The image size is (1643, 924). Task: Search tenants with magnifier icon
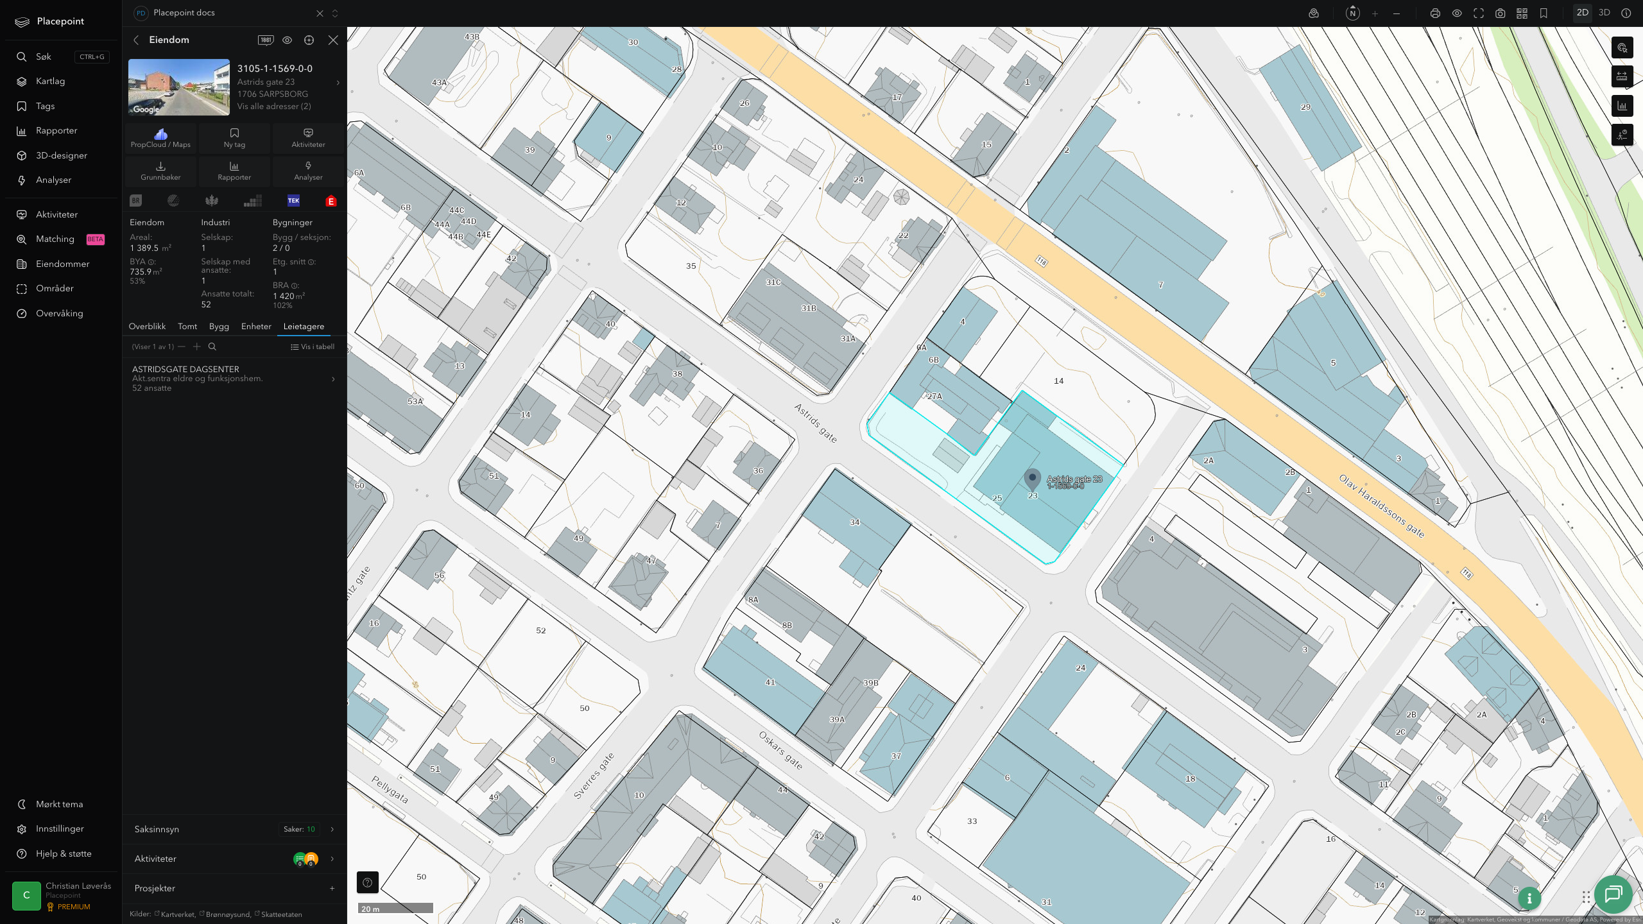pos(212,346)
